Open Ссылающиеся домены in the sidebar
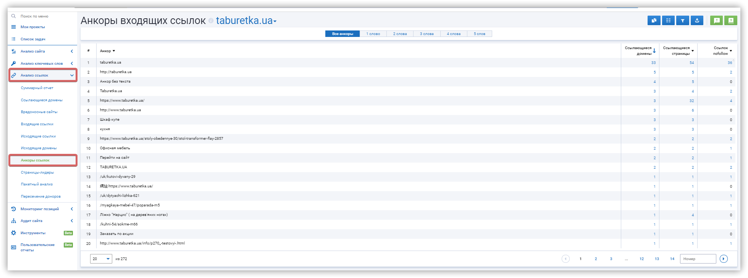The image size is (748, 278). coord(42,100)
